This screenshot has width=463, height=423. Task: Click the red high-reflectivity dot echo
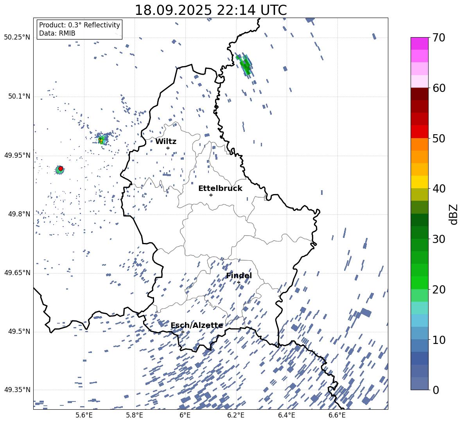pos(60,169)
